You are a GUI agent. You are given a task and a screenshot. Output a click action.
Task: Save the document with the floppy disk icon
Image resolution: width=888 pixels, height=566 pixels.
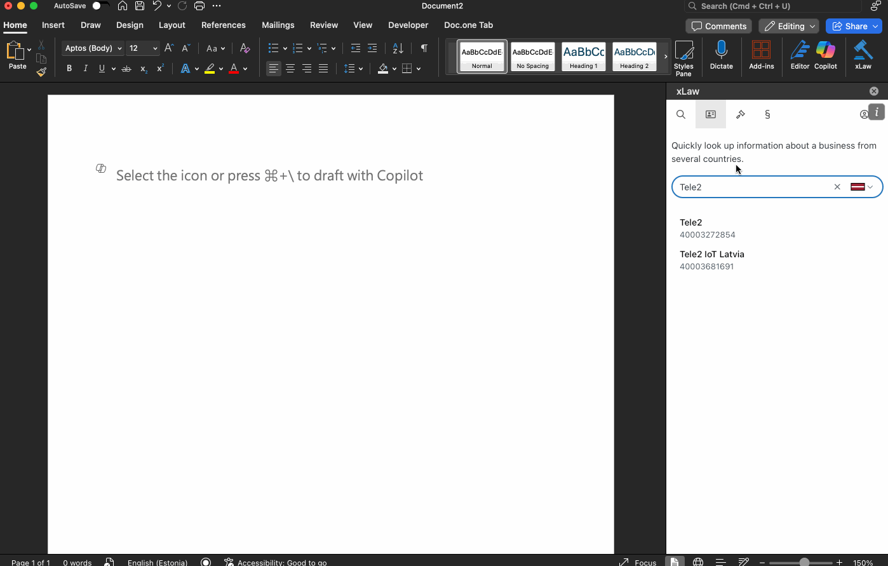[140, 6]
